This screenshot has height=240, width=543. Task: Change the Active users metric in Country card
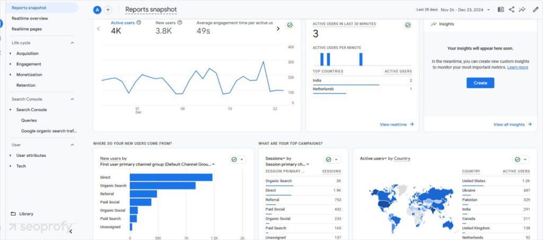[373, 159]
